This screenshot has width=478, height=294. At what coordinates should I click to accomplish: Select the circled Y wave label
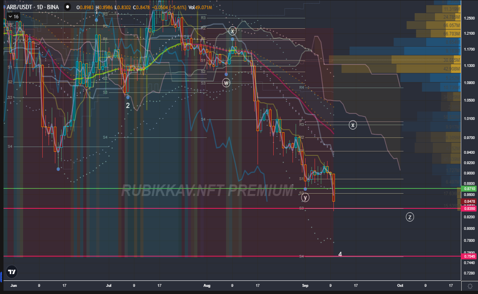tap(305, 197)
